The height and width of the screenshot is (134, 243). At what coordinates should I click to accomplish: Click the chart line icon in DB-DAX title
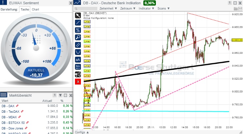[x=77, y=3]
